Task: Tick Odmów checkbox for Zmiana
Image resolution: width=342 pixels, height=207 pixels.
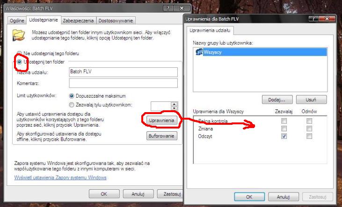Action: (x=309, y=128)
